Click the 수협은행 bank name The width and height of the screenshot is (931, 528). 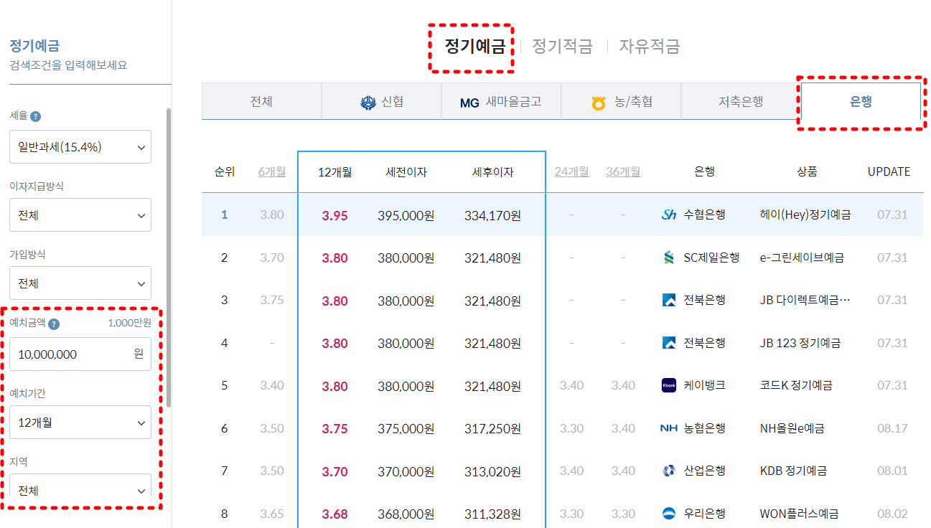[x=704, y=214]
